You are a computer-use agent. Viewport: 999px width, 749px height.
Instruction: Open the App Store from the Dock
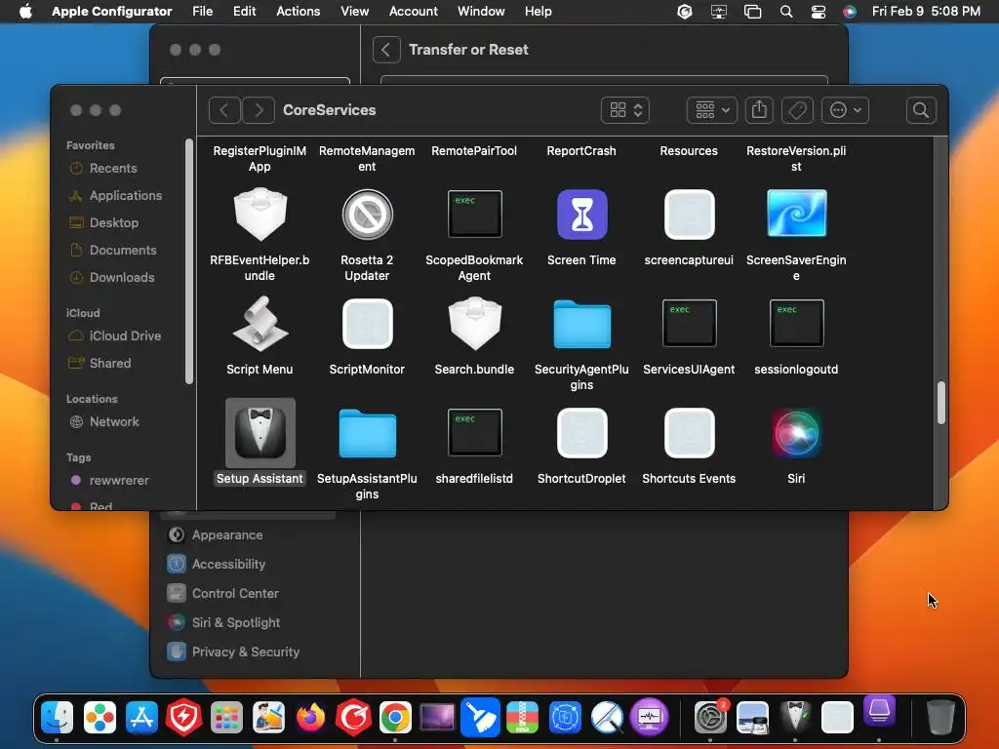coord(142,718)
